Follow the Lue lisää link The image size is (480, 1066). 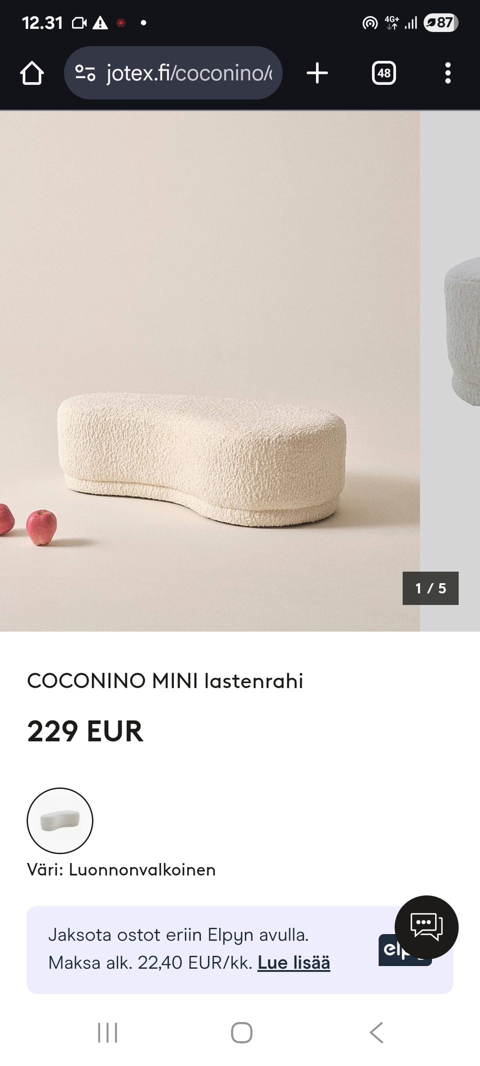point(293,963)
